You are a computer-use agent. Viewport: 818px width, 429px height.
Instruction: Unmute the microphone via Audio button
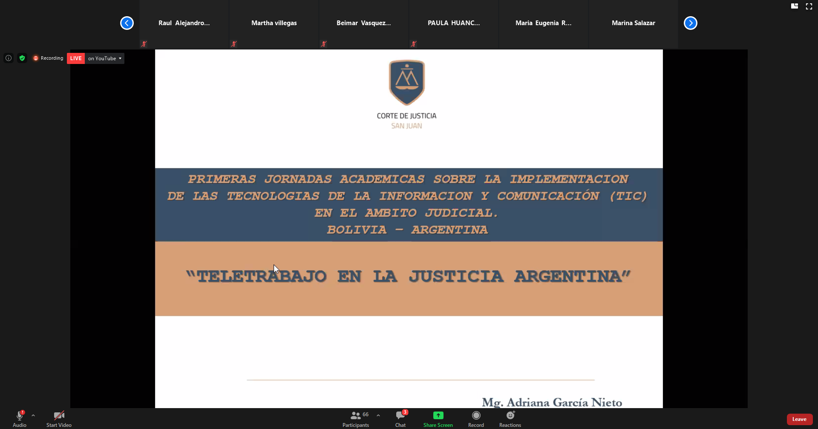tap(20, 418)
